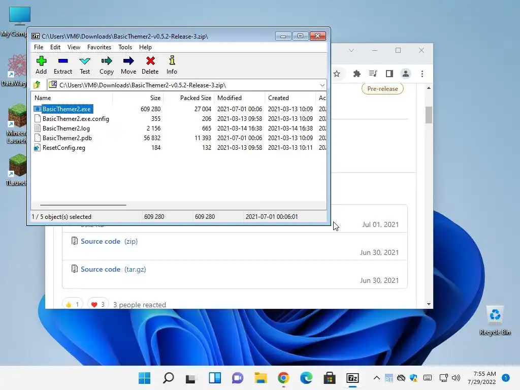This screenshot has height=390, width=520.
Task: Click the 7-Zip taskbar icon
Action: (x=352, y=378)
